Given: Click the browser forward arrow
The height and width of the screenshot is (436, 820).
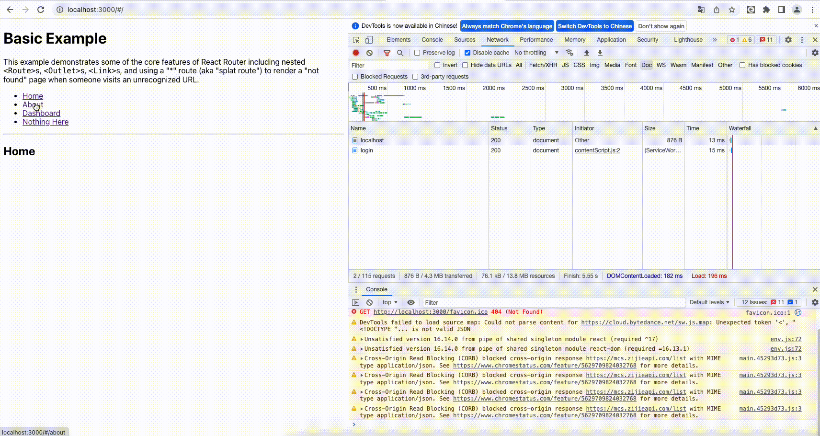Looking at the screenshot, I should 25,10.
